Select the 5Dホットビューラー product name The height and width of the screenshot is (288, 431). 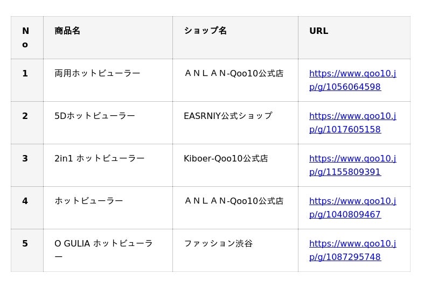[95, 116]
